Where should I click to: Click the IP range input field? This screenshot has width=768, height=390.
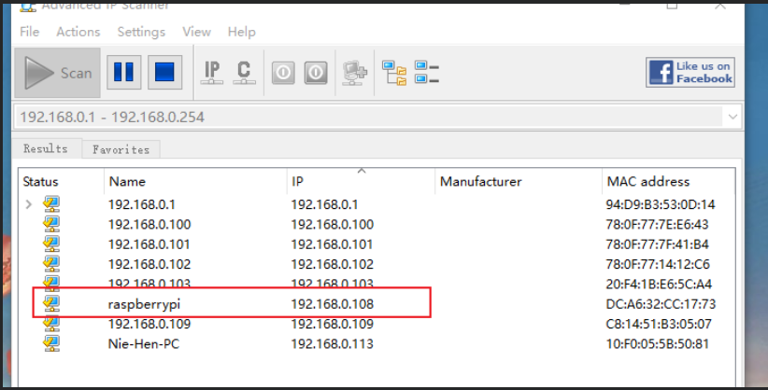[x=369, y=117]
